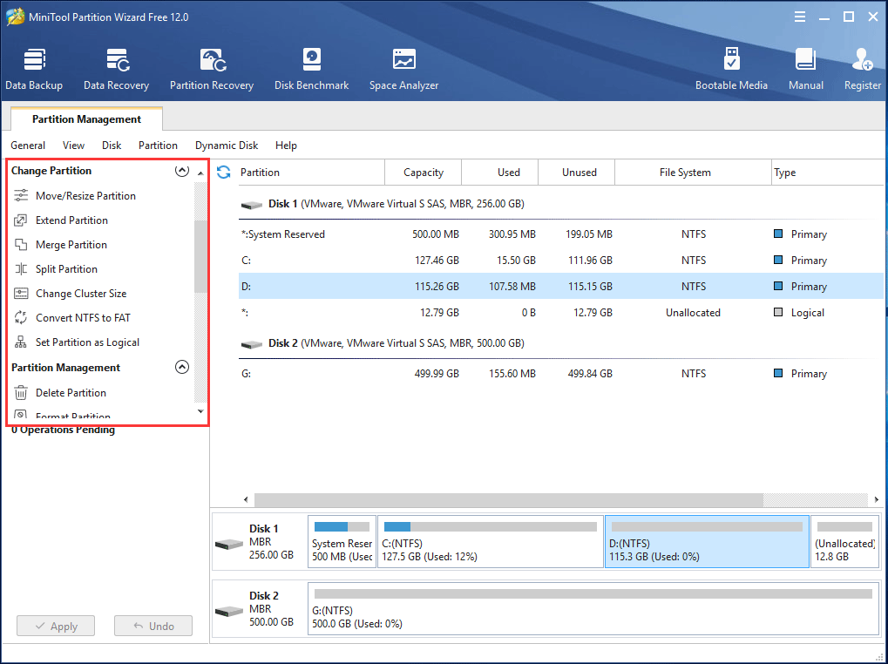Open the View menu
Viewport: 888px width, 664px height.
[73, 146]
